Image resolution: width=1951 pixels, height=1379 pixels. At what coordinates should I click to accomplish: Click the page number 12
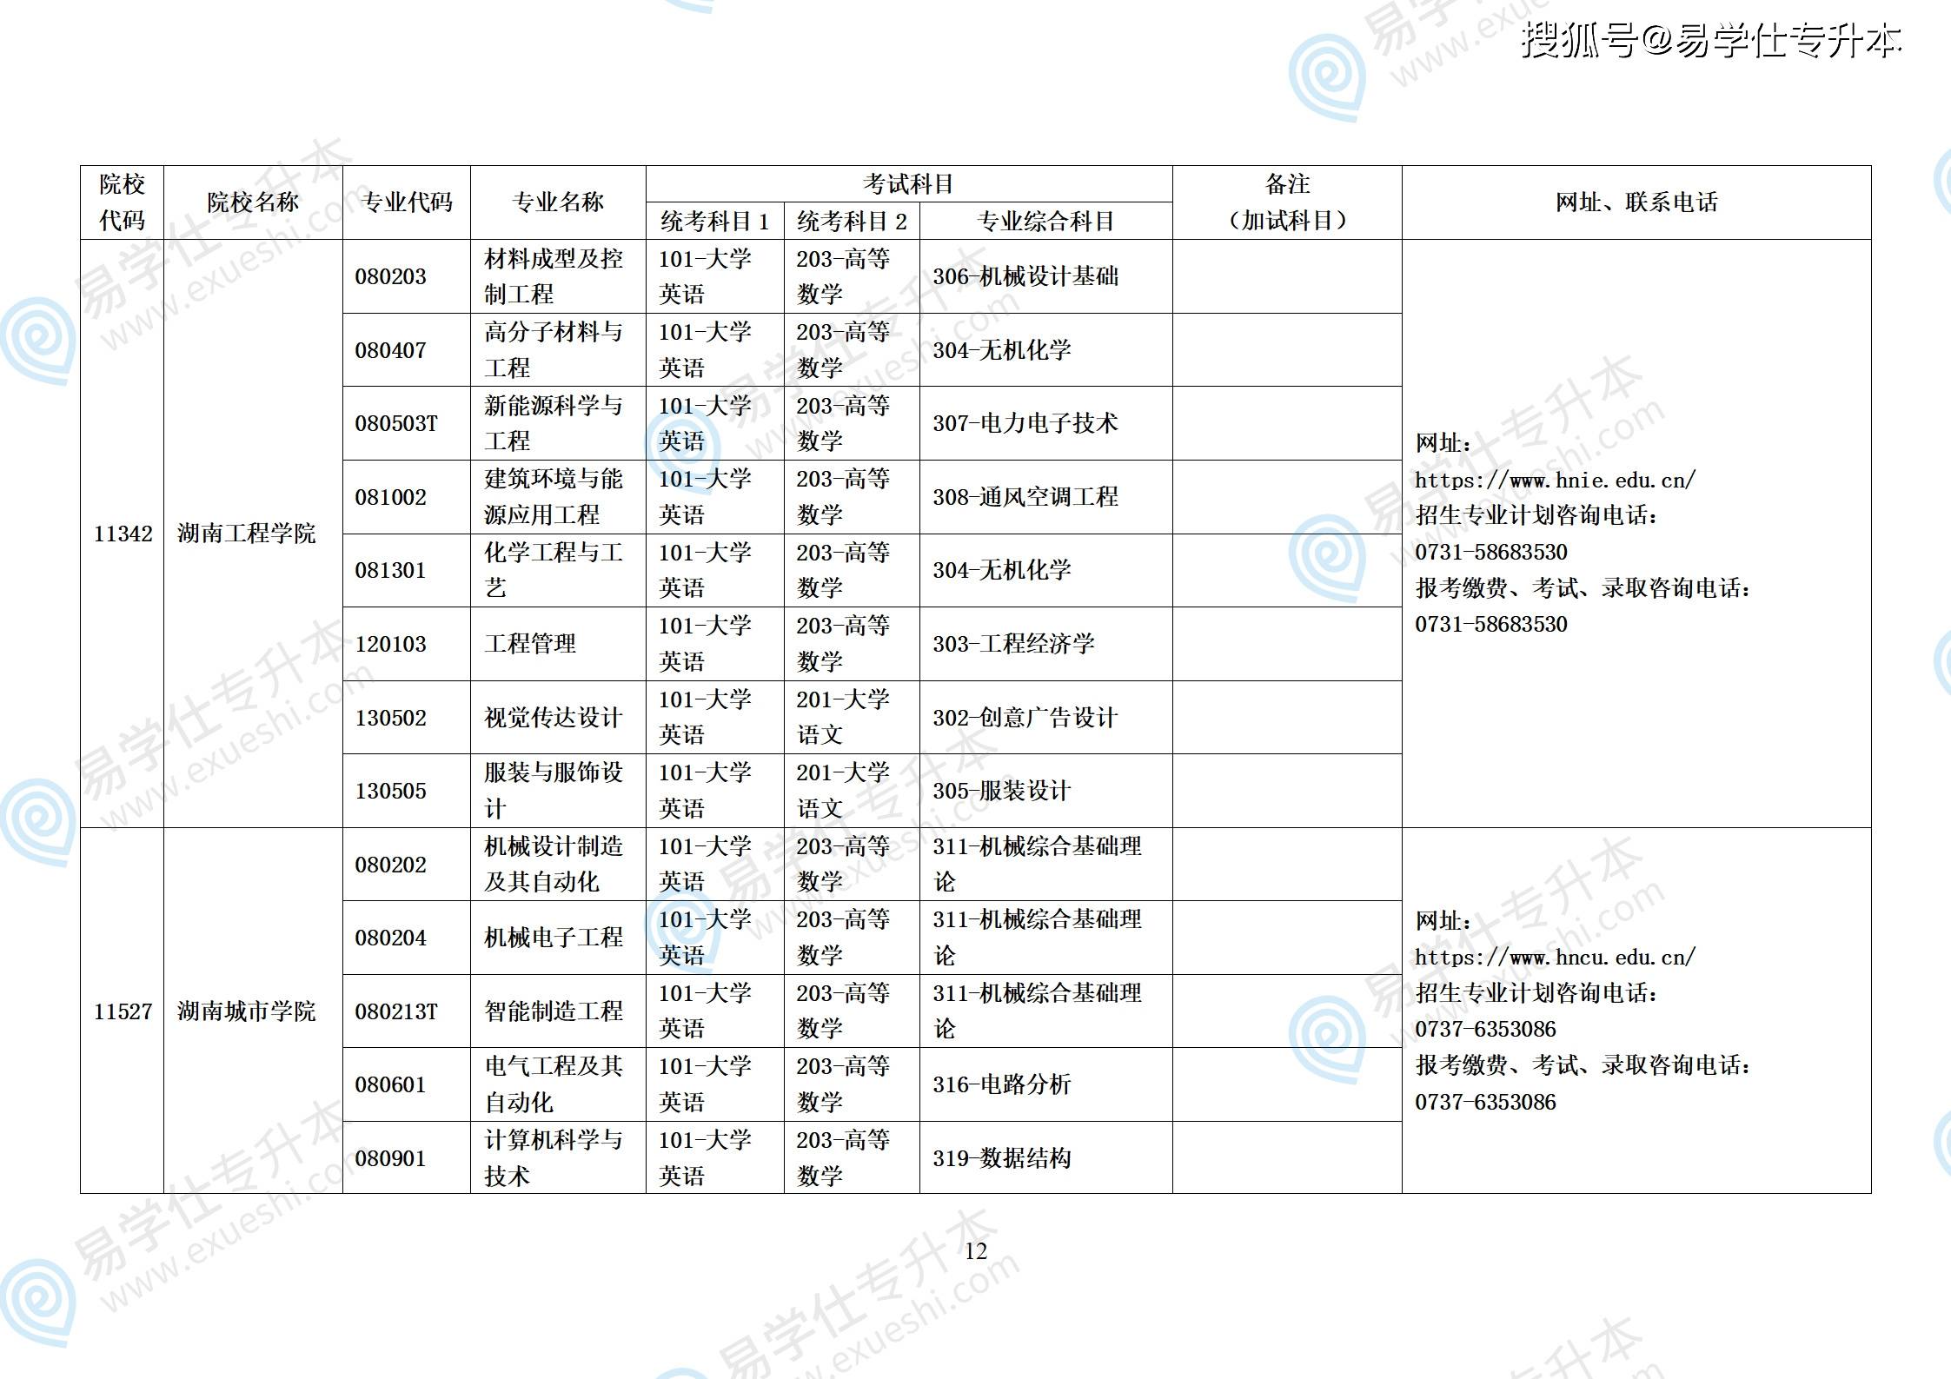pos(976,1251)
